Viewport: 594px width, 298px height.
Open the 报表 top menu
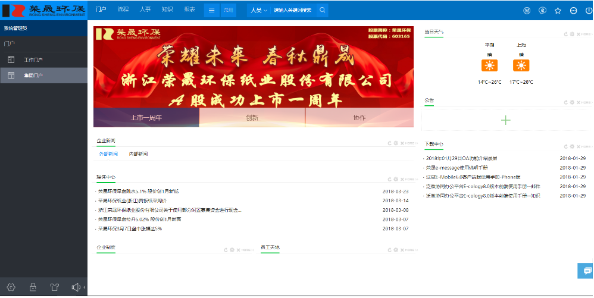pos(189,10)
